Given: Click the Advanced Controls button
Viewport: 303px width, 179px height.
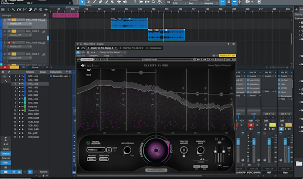Looking at the screenshot, I should click(x=156, y=170).
